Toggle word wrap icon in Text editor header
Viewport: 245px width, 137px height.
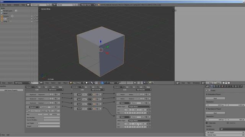click(x=226, y=83)
